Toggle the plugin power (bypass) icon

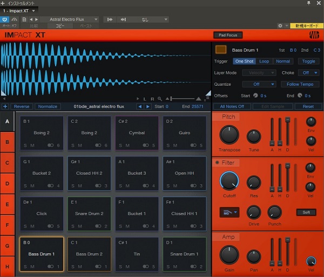click(x=4, y=19)
